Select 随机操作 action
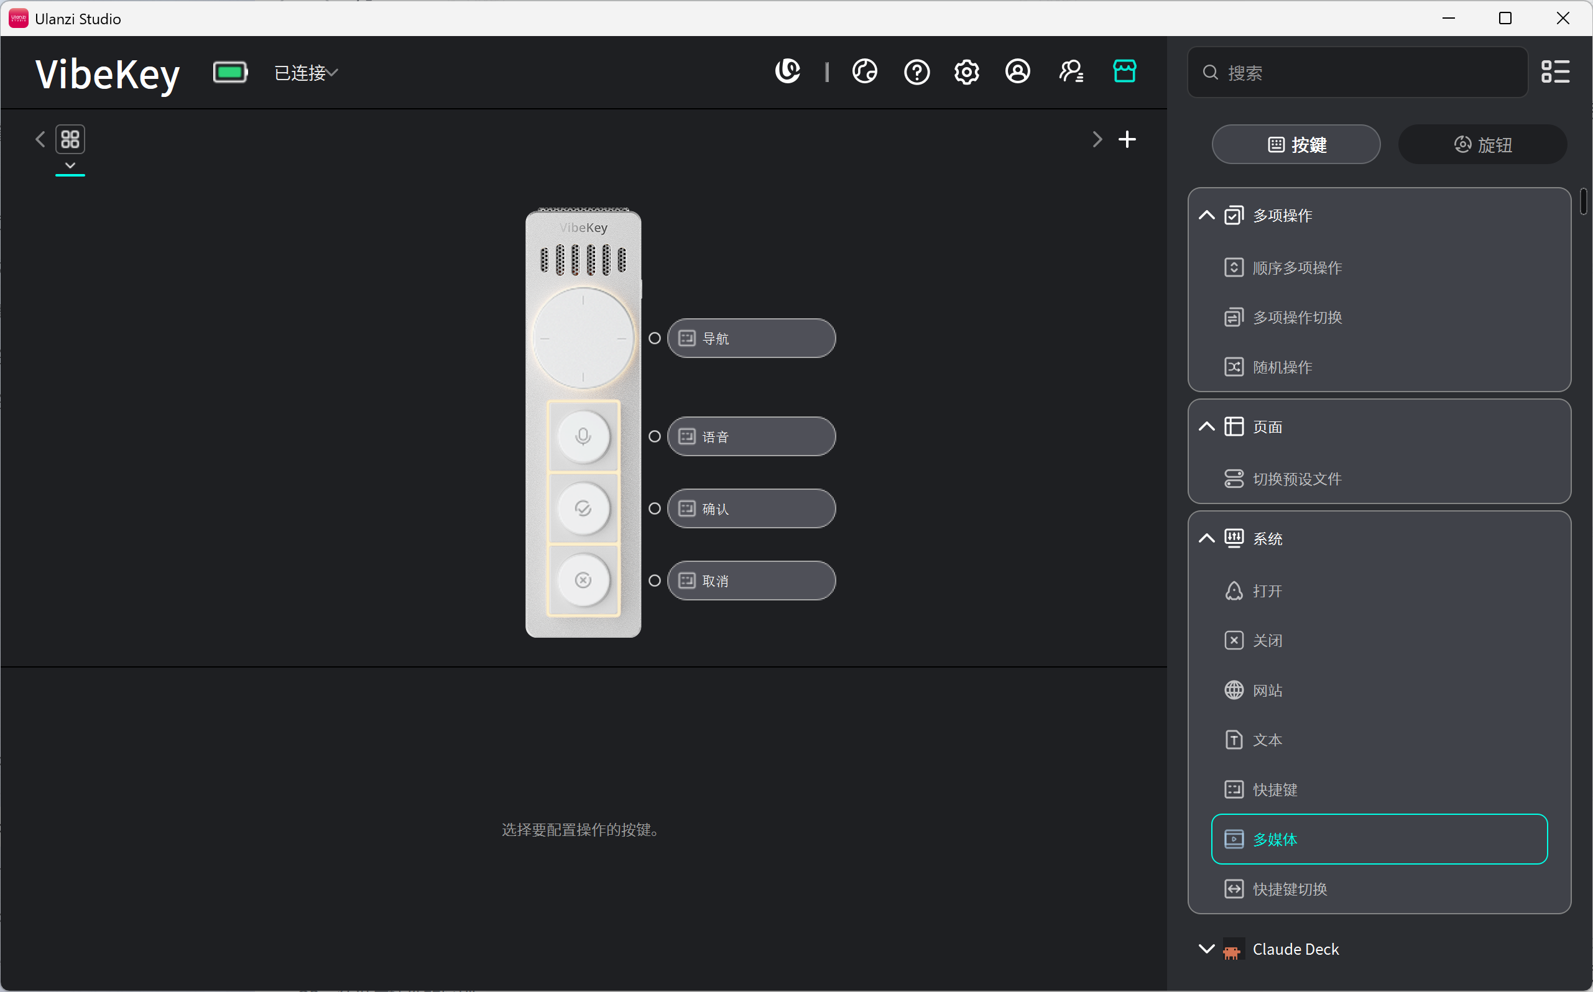The image size is (1593, 992). pyautogui.click(x=1379, y=367)
